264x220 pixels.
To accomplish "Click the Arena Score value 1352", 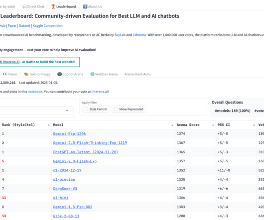I will click(181, 170).
